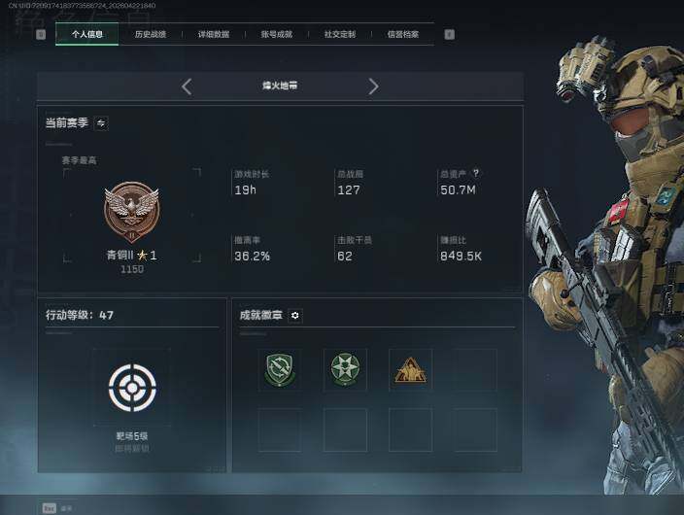
Task: Click the green shield recycle-arrows badge
Action: click(x=280, y=369)
